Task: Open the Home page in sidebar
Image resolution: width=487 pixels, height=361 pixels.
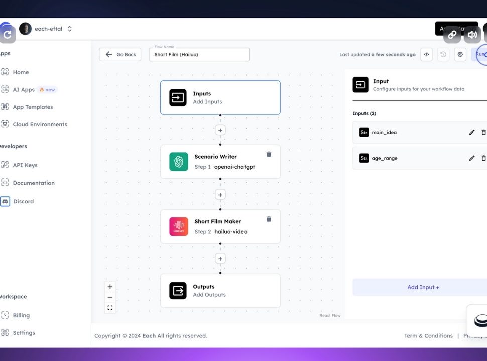Action: (x=21, y=72)
